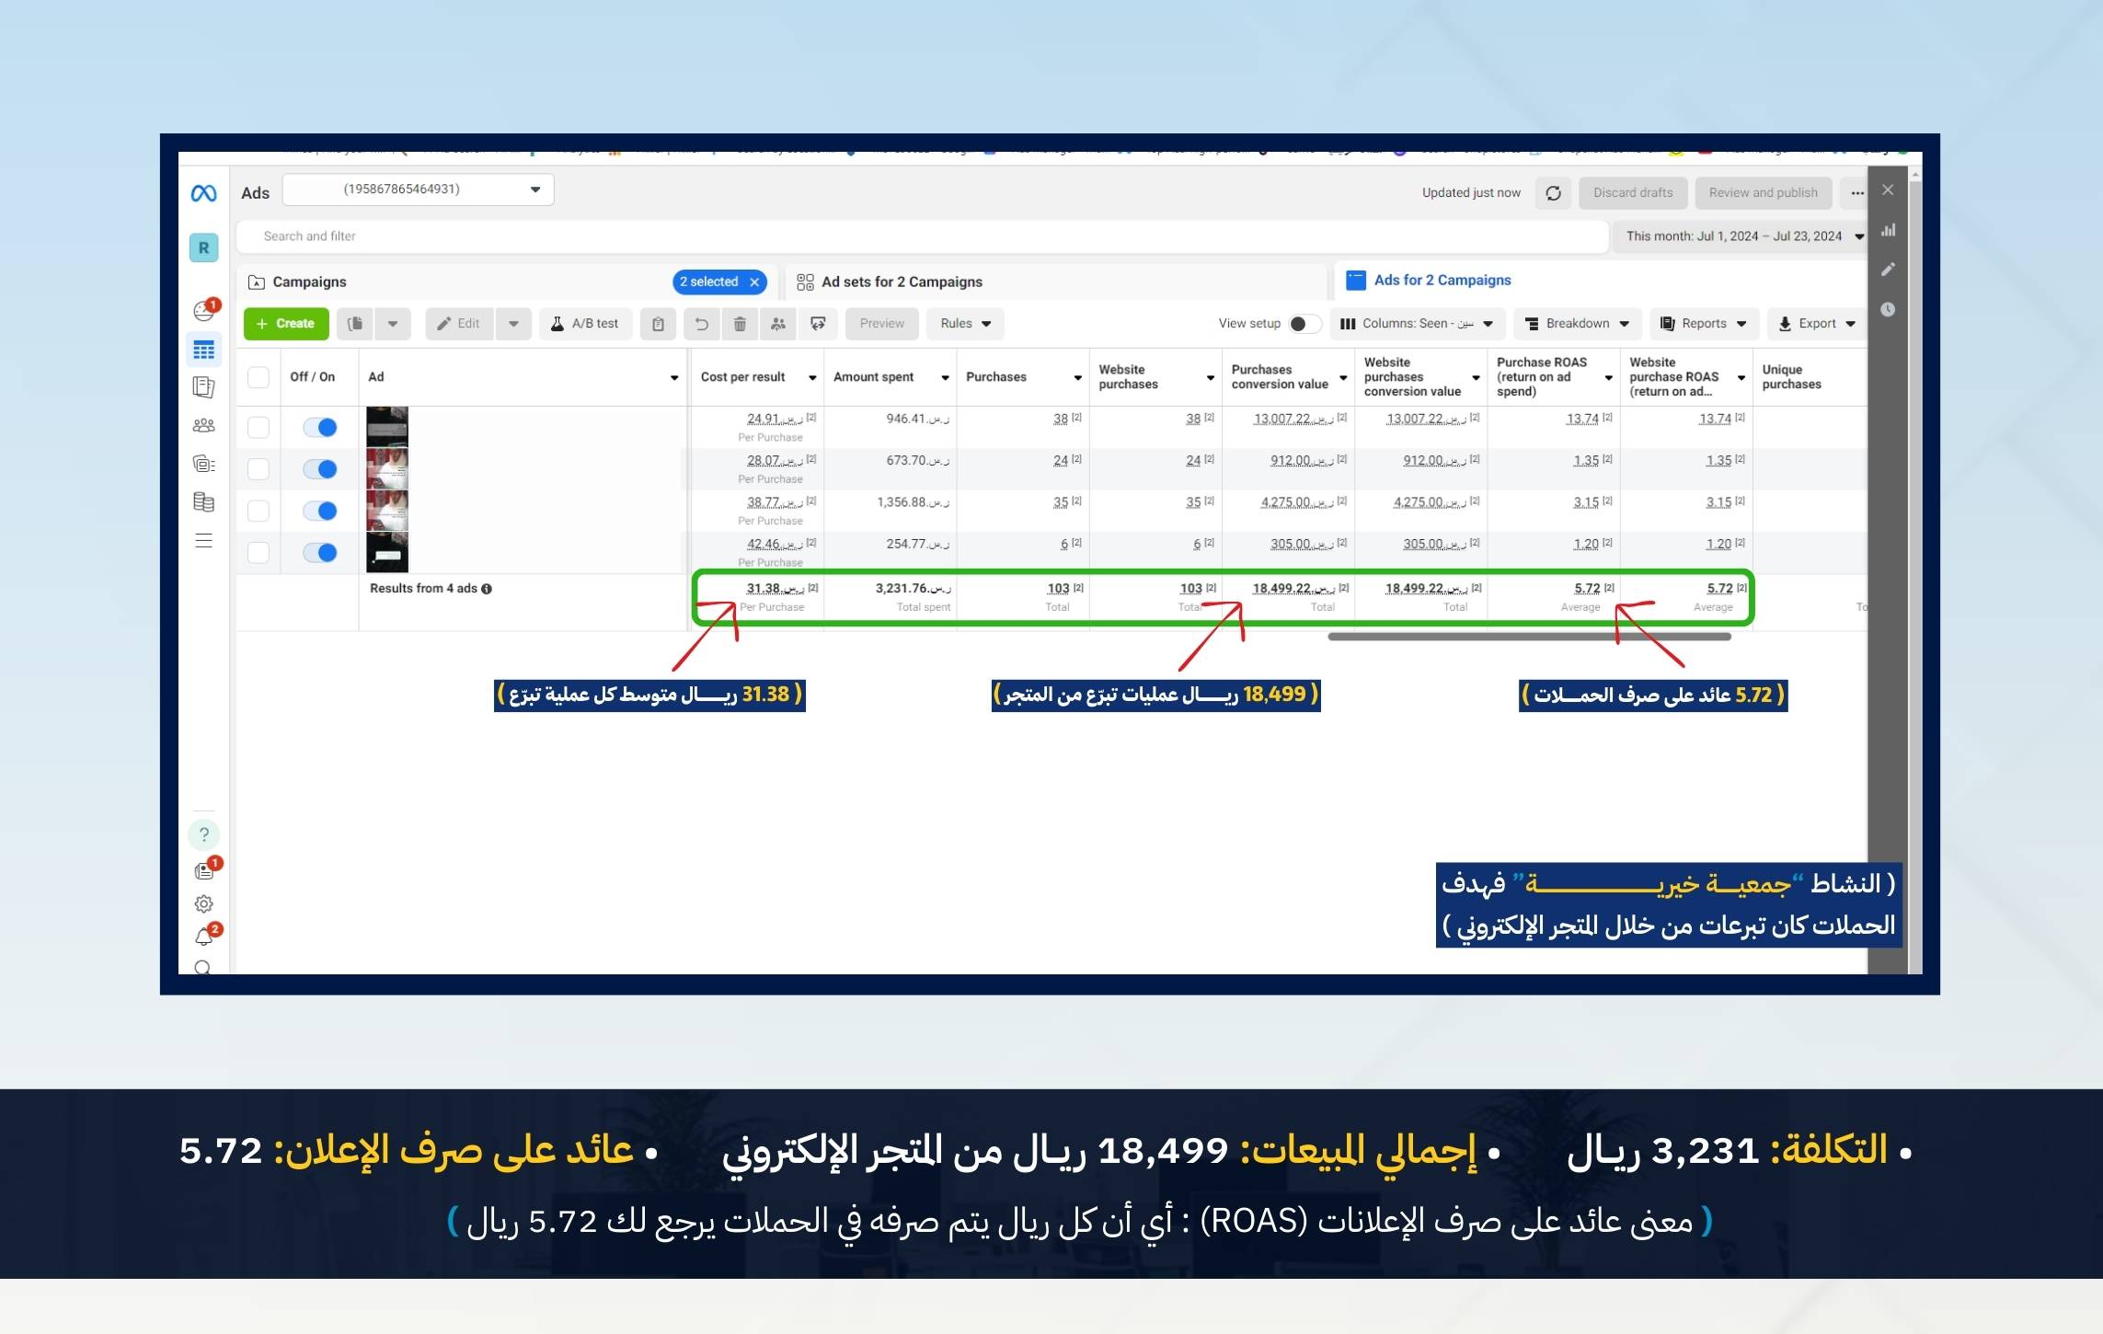Open the Columns: Seen dropdown
This screenshot has width=2103, height=1334.
[1416, 324]
